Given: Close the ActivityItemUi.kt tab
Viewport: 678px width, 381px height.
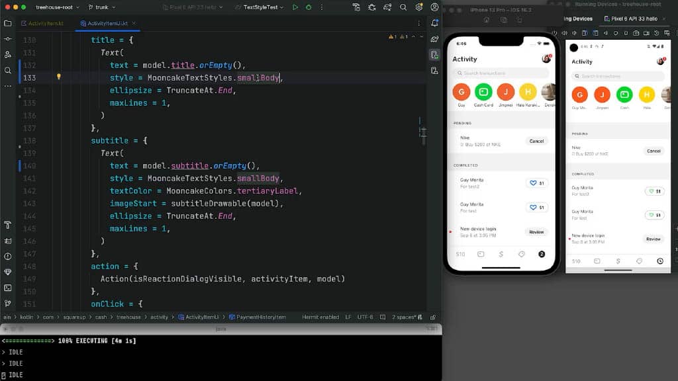Looking at the screenshot, I should [x=134, y=23].
